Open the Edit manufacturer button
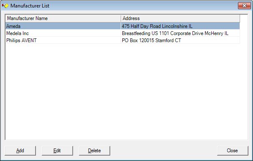 point(57,151)
